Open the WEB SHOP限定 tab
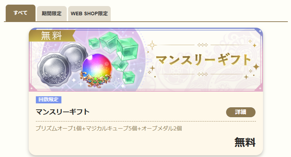This screenshot has height=157, width=291. tap(89, 13)
